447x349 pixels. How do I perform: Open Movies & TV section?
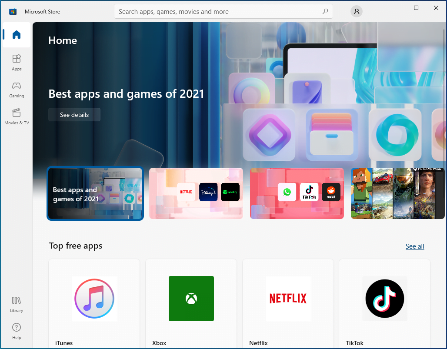[x=17, y=116]
